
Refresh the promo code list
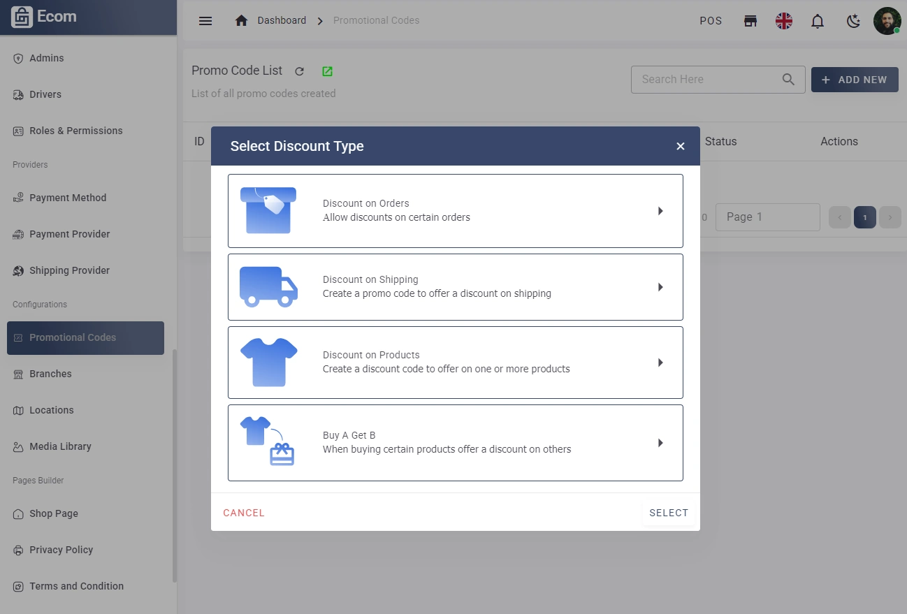coord(300,71)
